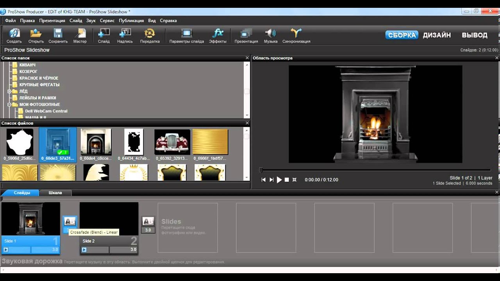Viewport: 500px width, 281px height.
Task: Select blue fireplace thumbnail 0_60de3_57a31
Action: (x=58, y=144)
